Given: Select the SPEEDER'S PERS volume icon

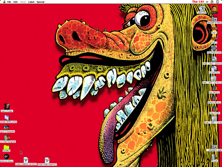Looking at the screenshot, I should click(214, 19).
